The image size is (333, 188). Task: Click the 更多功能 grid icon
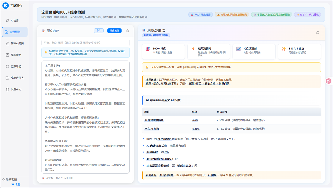[x=8, y=66]
